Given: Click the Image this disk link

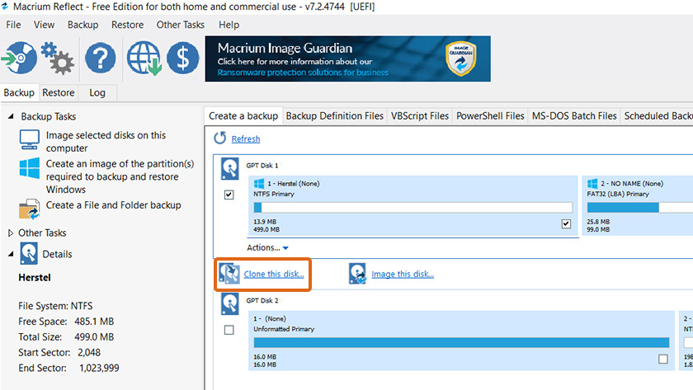Looking at the screenshot, I should click(x=403, y=274).
